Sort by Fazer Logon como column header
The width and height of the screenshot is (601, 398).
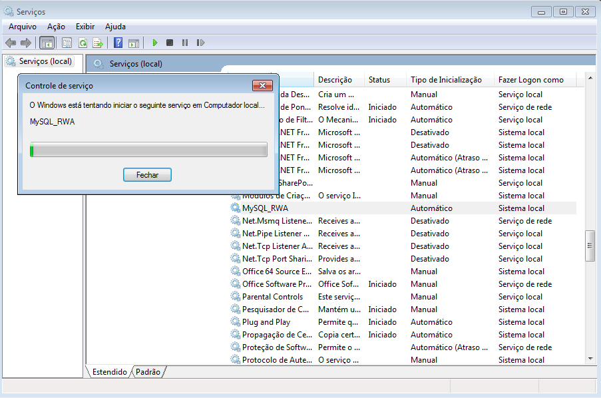[x=534, y=80]
